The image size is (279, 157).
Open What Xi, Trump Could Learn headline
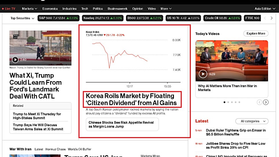pyautogui.click(x=36, y=86)
